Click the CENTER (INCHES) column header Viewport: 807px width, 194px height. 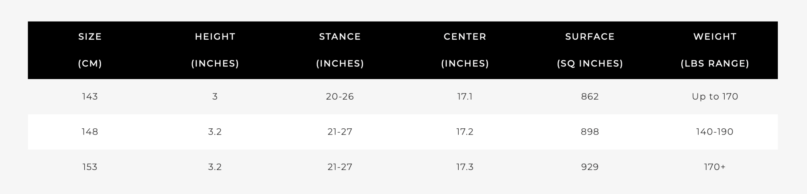click(465, 50)
